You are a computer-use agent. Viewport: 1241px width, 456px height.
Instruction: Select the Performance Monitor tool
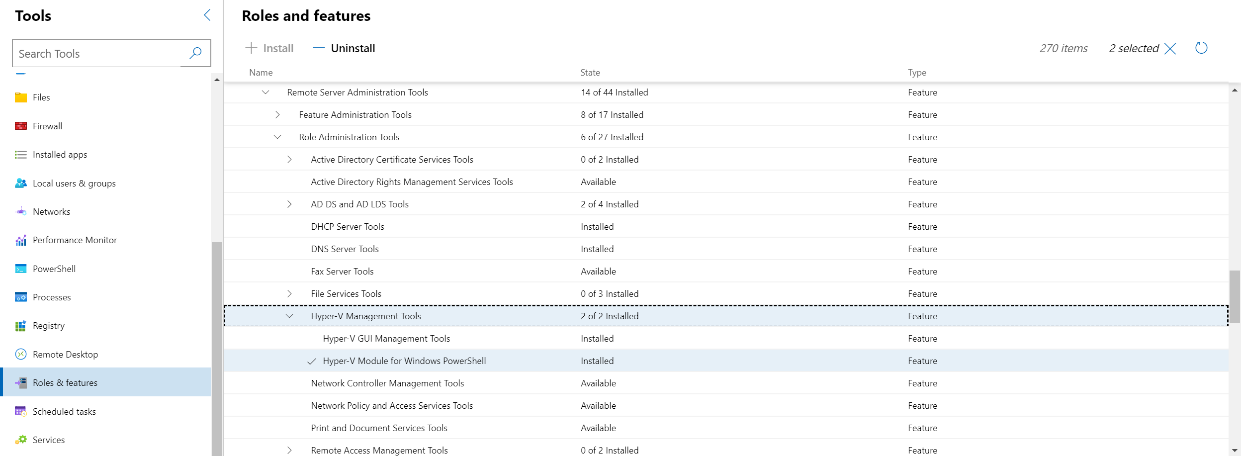click(x=74, y=240)
